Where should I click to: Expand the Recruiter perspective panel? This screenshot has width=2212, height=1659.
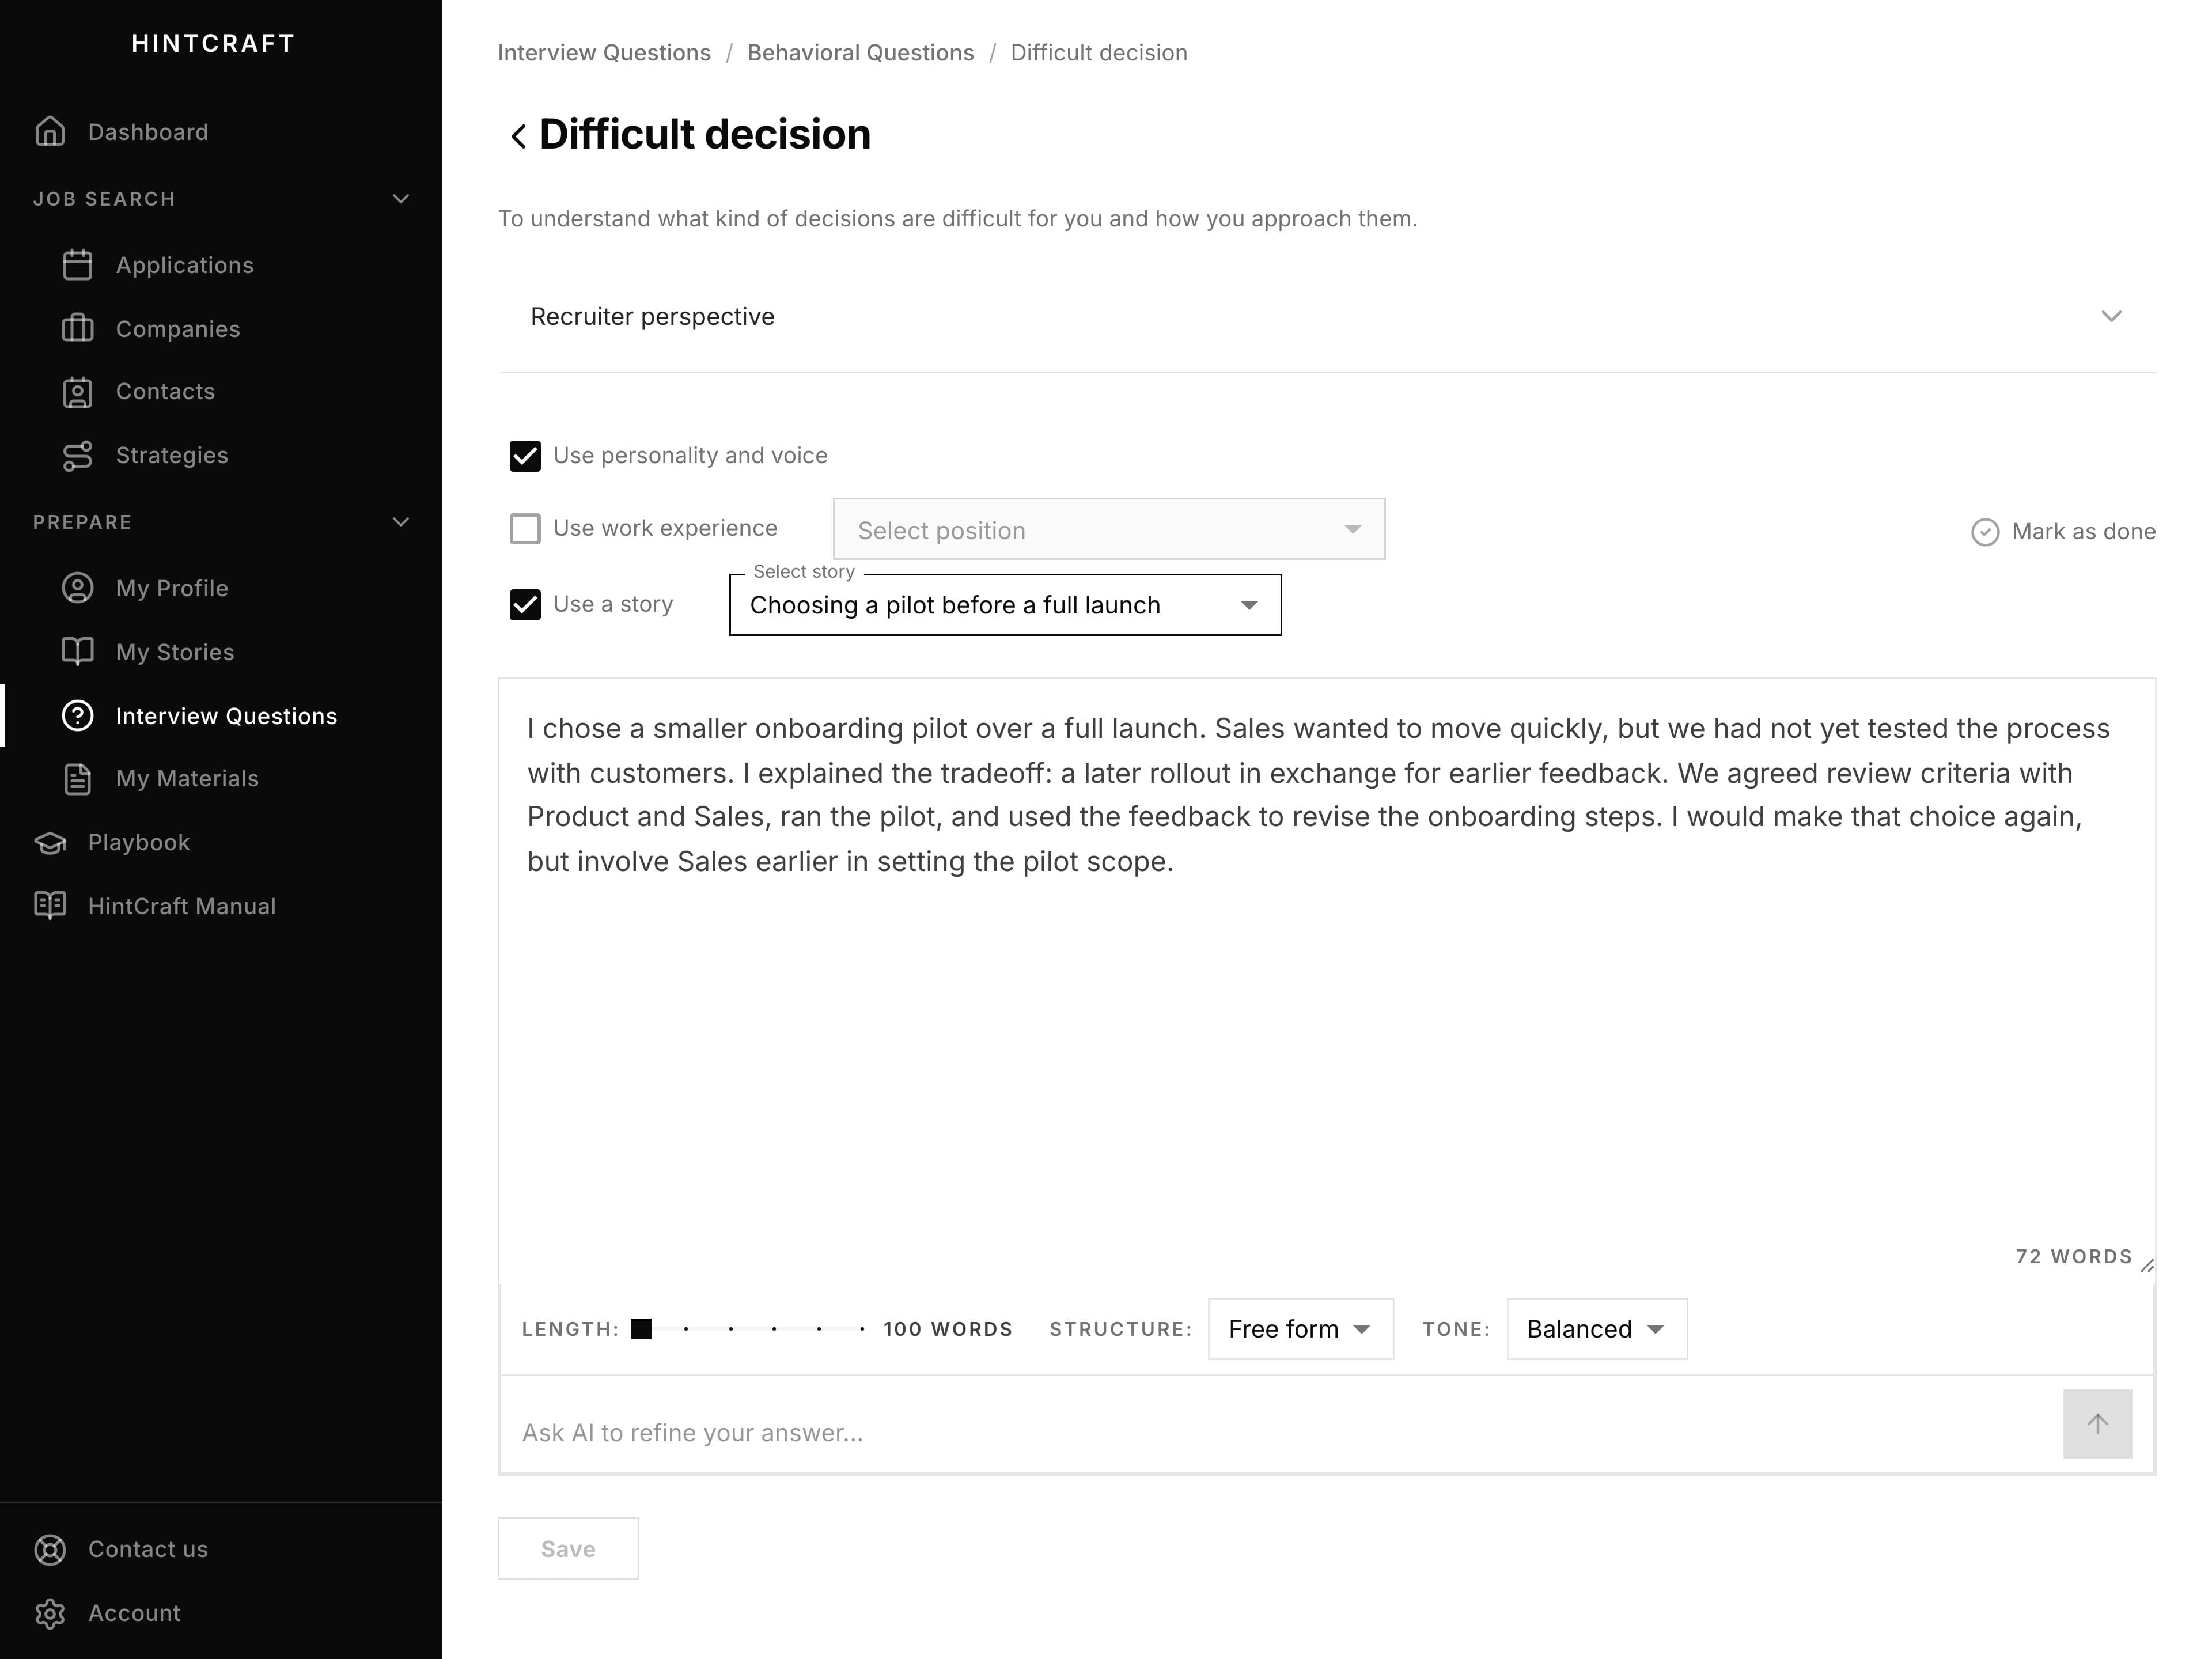click(1327, 317)
